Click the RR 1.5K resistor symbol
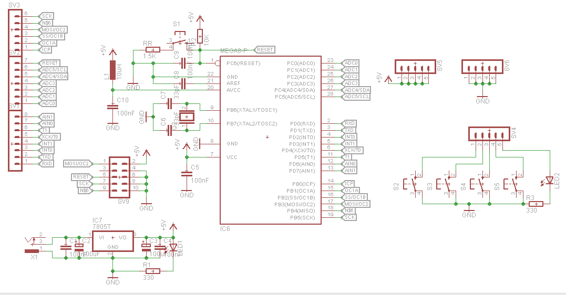 click(x=153, y=50)
